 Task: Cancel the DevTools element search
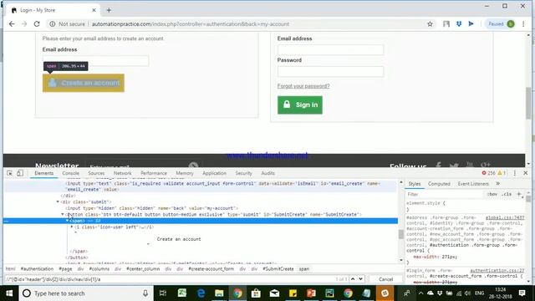(386, 279)
